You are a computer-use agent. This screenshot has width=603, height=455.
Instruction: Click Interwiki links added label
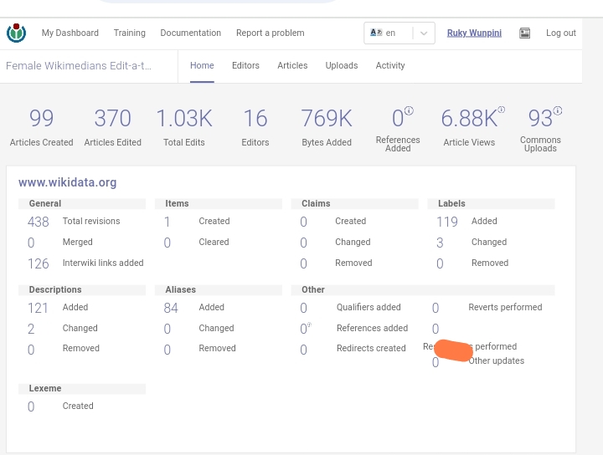pos(103,263)
